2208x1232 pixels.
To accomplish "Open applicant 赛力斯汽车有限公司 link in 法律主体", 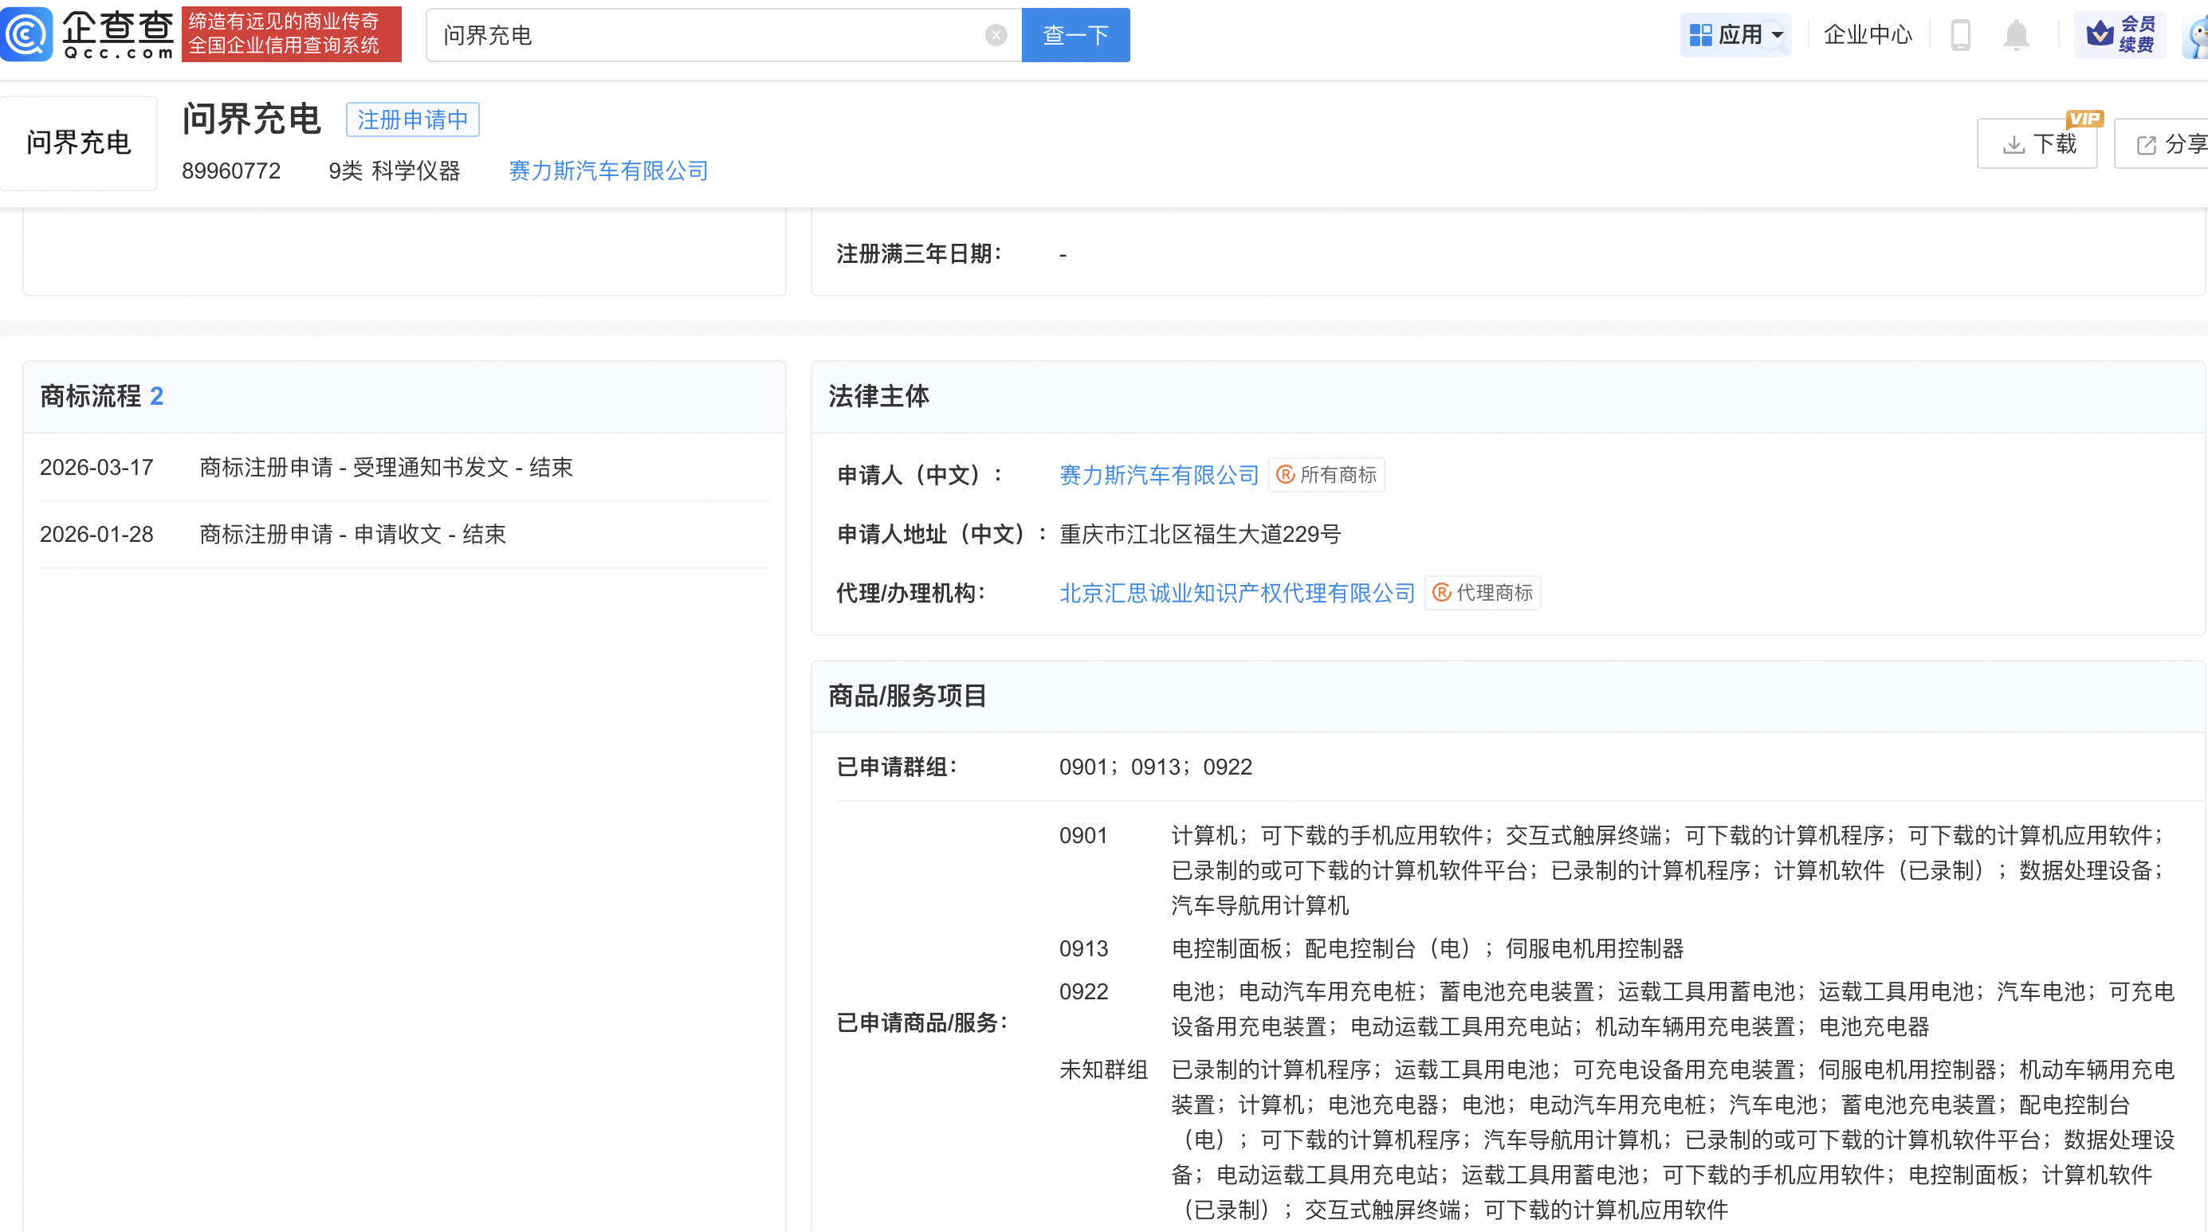I will (x=1159, y=475).
